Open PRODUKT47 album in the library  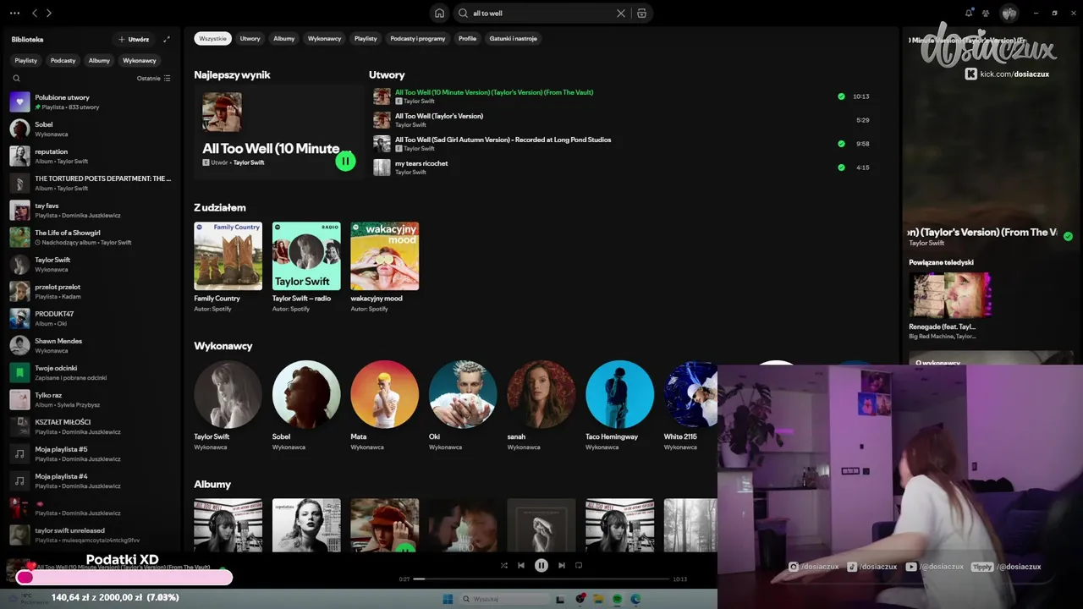point(91,318)
